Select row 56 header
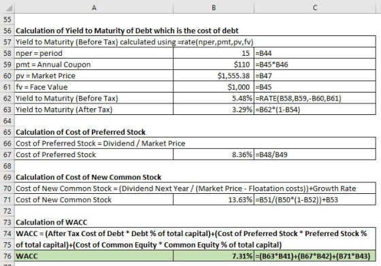The height and width of the screenshot is (266, 381). 7,31
